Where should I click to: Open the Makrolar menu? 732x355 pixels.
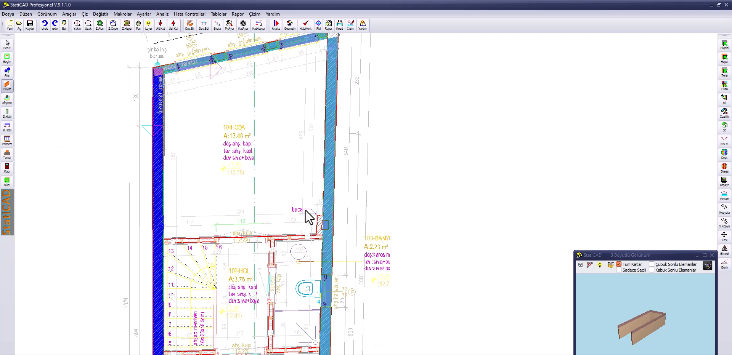coord(122,14)
